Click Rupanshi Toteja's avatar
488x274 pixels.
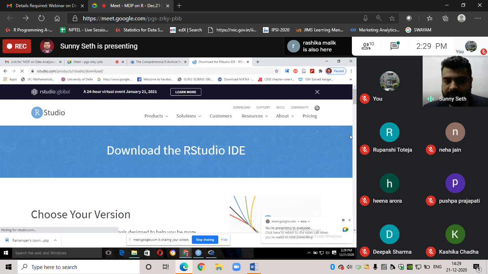click(389, 132)
